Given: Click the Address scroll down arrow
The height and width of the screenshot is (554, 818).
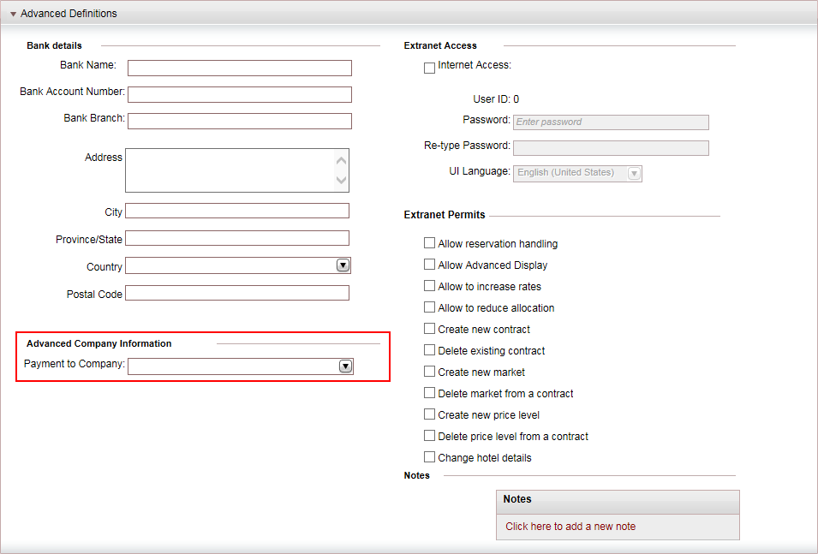Looking at the screenshot, I should (x=341, y=180).
